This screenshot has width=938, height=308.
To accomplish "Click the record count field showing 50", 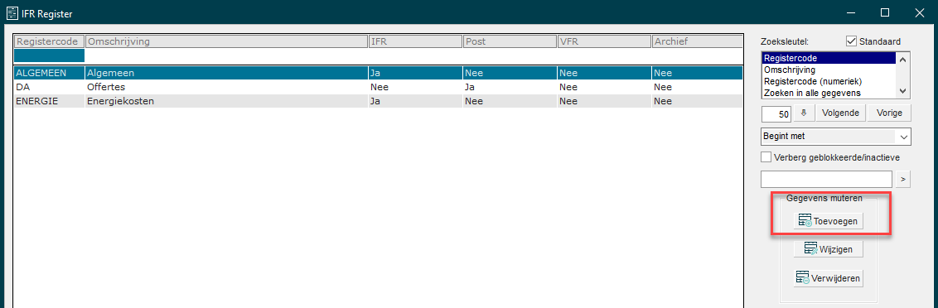I will (x=776, y=113).
